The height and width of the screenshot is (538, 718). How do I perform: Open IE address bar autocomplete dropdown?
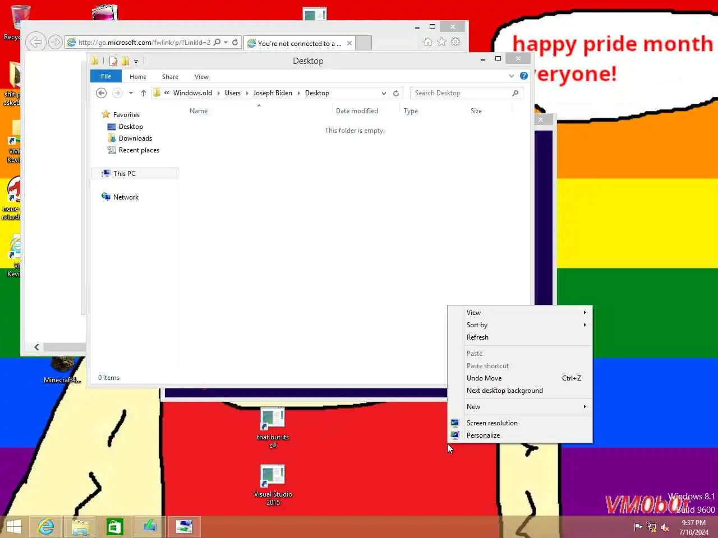(226, 42)
